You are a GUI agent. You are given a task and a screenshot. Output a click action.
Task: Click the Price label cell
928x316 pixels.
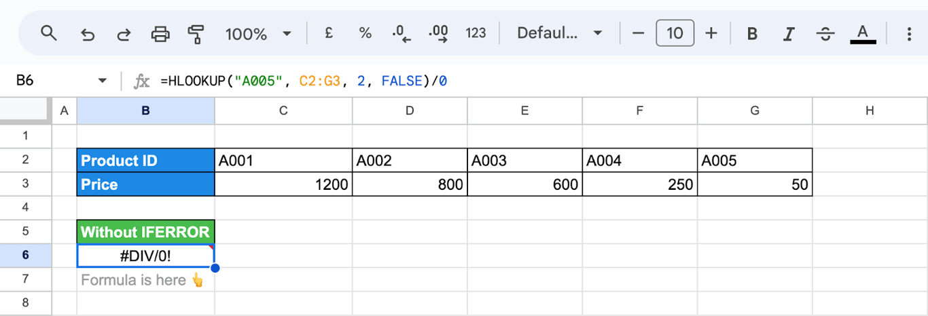146,184
